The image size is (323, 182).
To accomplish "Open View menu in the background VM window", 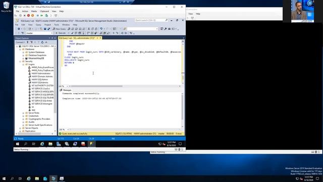I will [191, 14].
